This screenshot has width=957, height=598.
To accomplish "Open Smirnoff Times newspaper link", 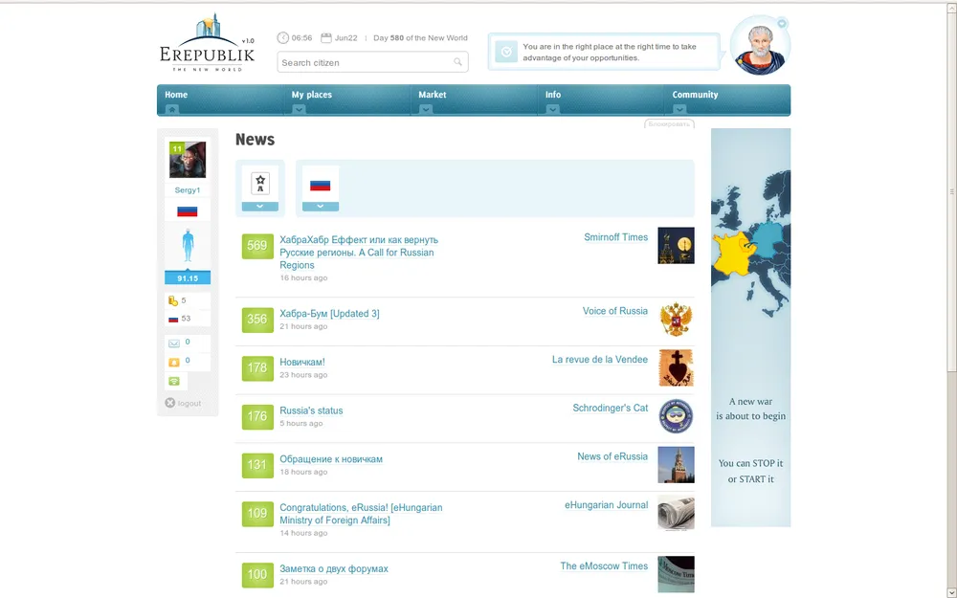I will (x=615, y=237).
